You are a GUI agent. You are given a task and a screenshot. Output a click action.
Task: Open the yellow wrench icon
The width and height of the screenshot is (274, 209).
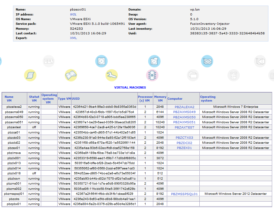[111, 75]
